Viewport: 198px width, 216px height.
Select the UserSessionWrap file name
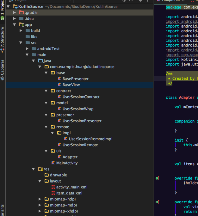78,109
